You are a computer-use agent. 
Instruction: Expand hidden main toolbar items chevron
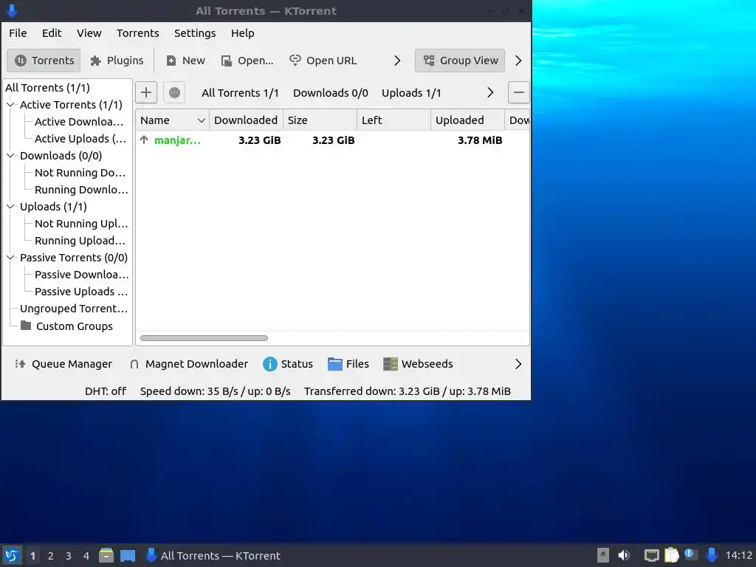(396, 61)
